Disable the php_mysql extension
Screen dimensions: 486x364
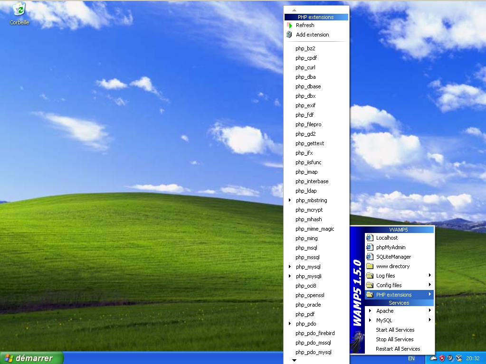tap(308, 267)
